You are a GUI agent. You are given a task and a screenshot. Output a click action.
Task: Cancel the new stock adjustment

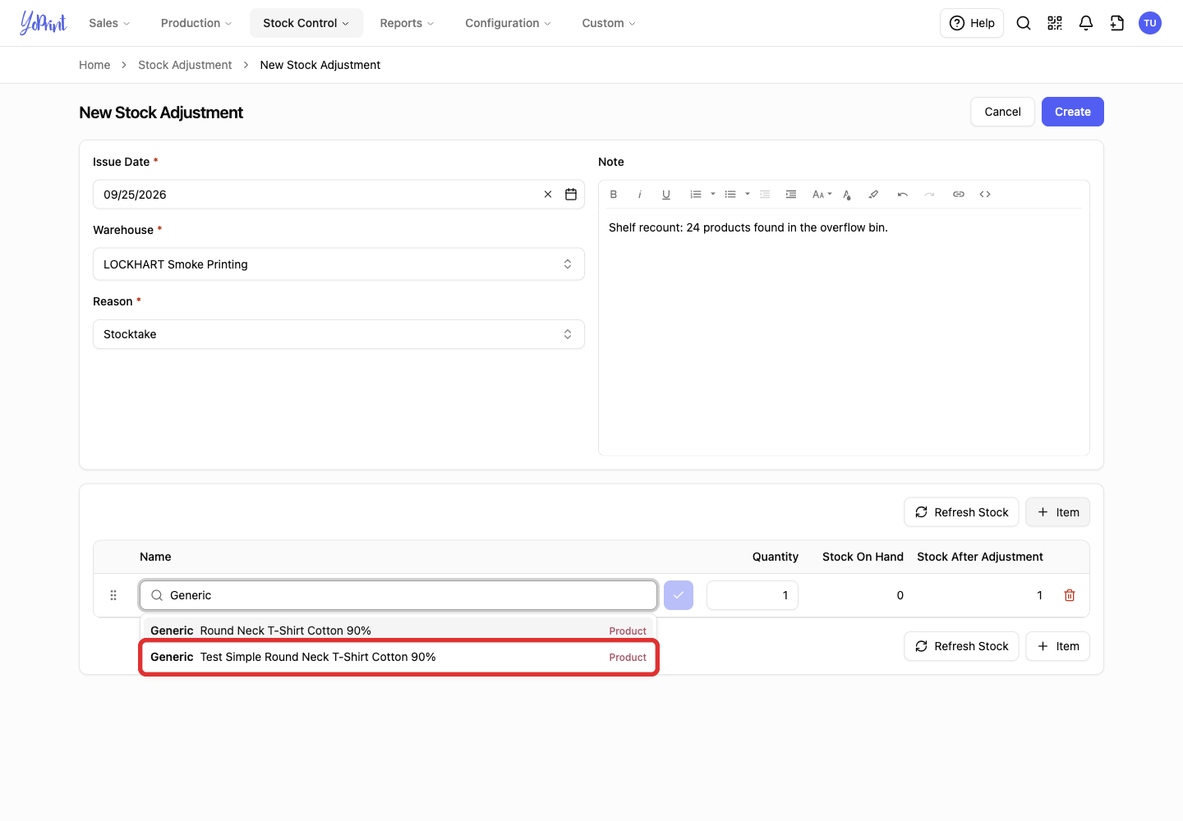(x=1003, y=112)
